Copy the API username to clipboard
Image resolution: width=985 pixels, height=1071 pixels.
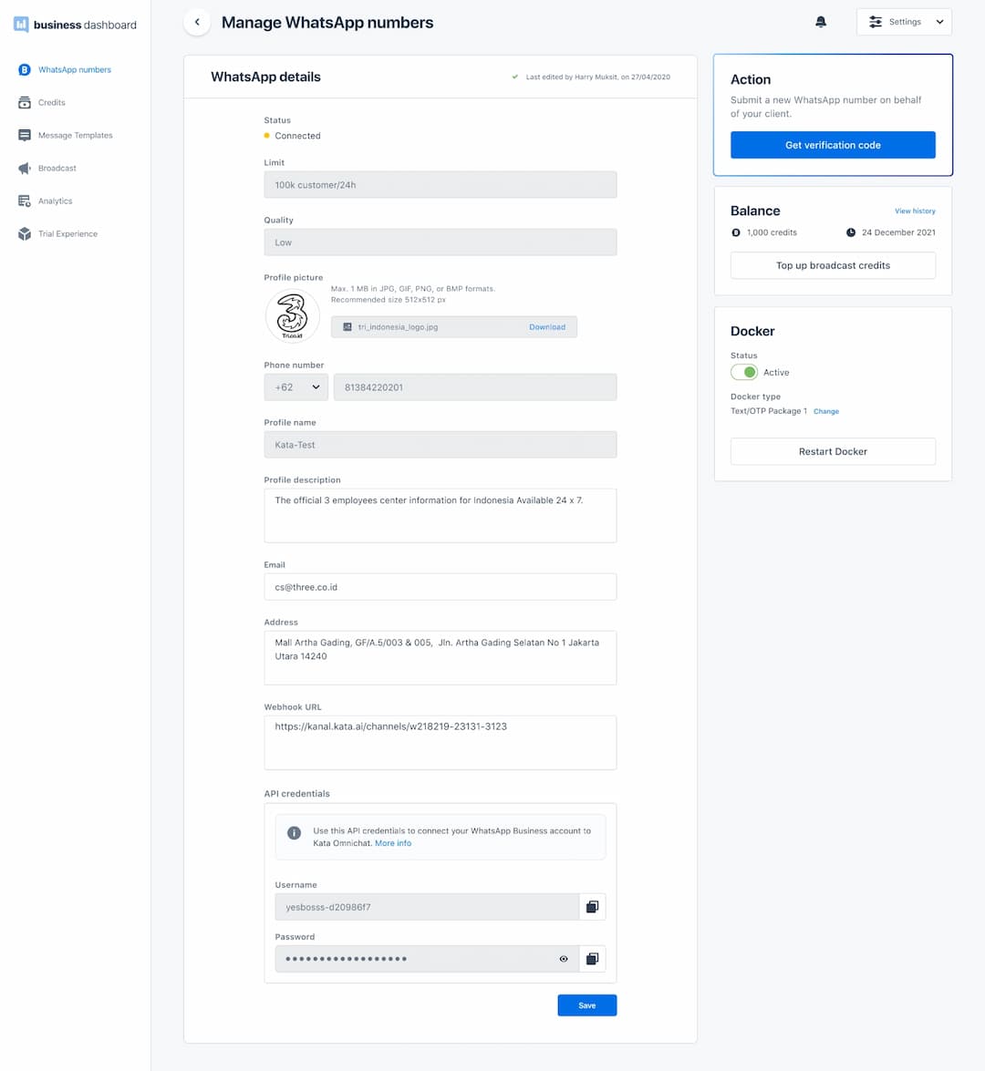(x=592, y=907)
